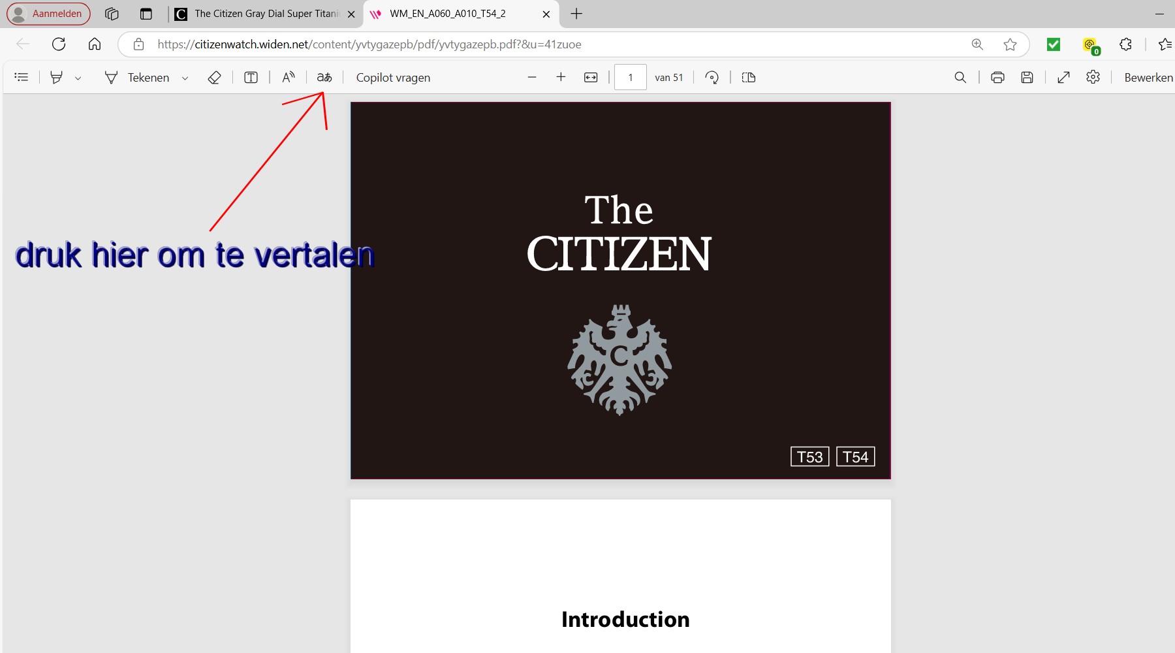Screen dimensions: 1175x653
Task: Close the WM_EN_A060 PDF tab
Action: coord(546,14)
